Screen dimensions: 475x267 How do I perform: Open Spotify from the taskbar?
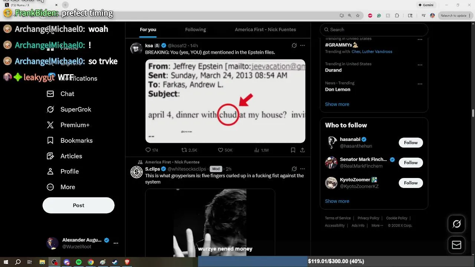click(79, 262)
